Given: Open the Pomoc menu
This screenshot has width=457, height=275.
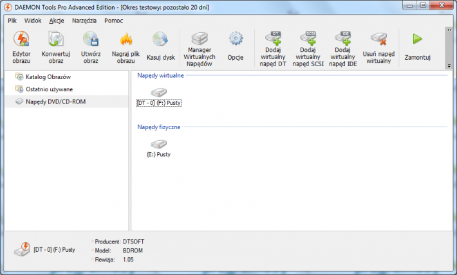Looking at the screenshot, I should [x=114, y=21].
